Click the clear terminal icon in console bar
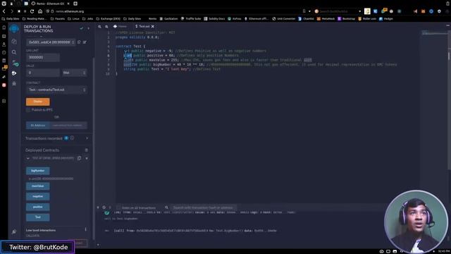 [x=104, y=207]
